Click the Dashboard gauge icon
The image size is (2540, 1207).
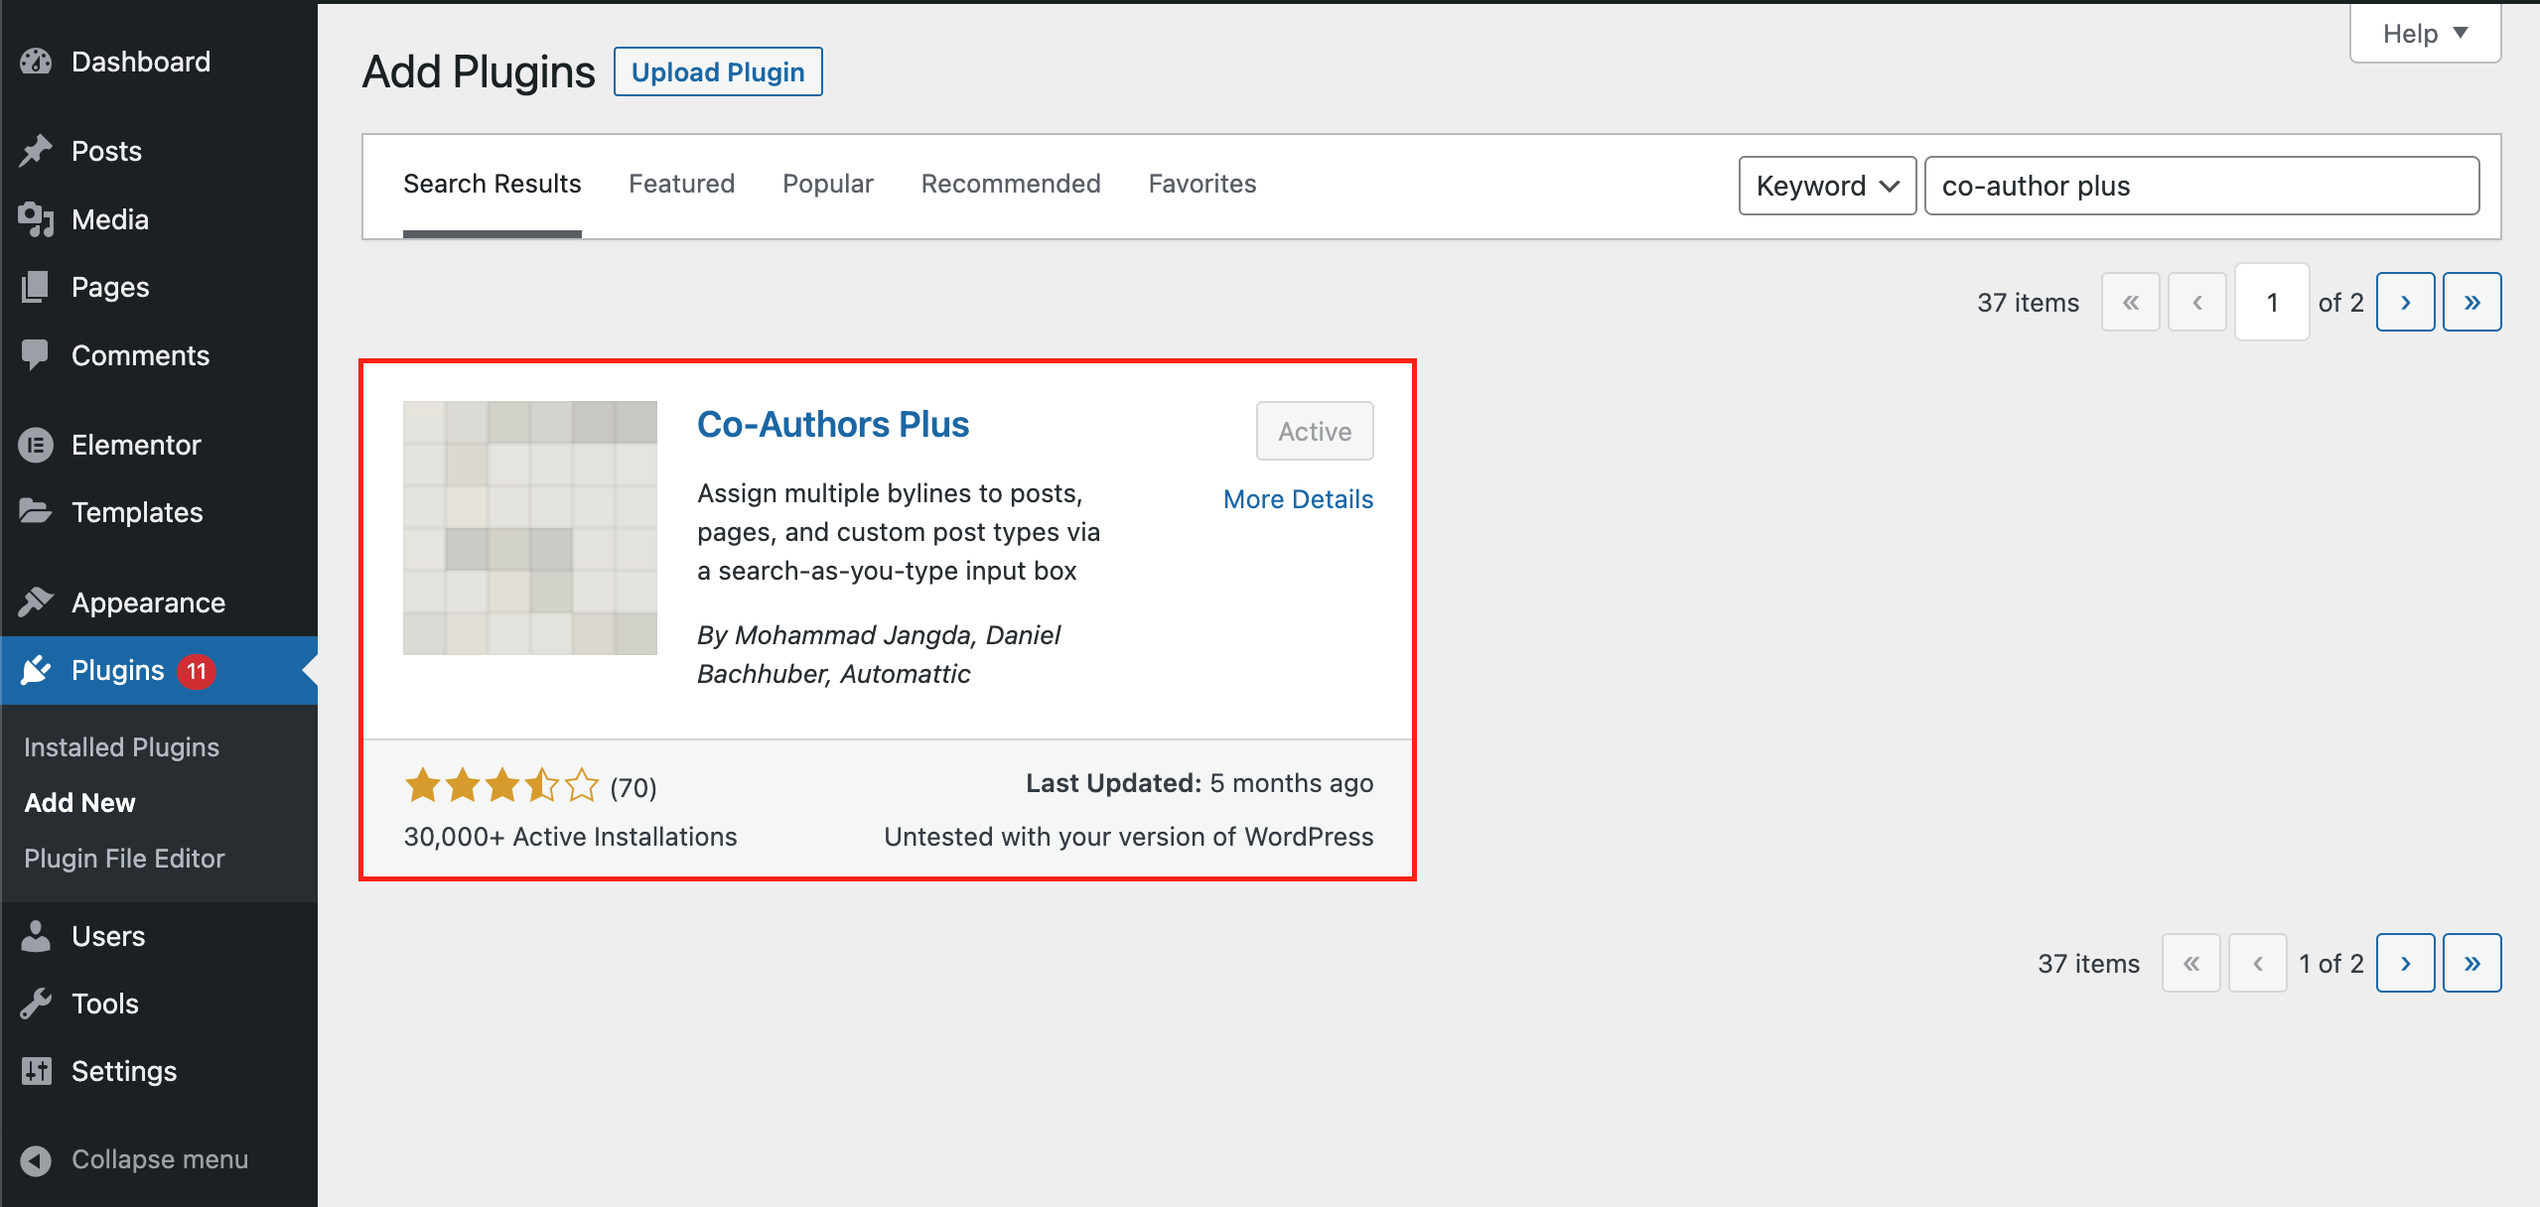(x=36, y=62)
